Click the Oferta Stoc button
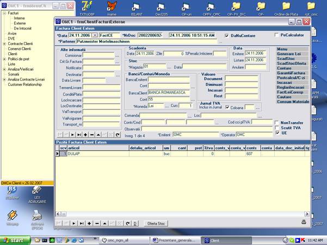The width and height of the screenshot is (327, 245). point(156,223)
